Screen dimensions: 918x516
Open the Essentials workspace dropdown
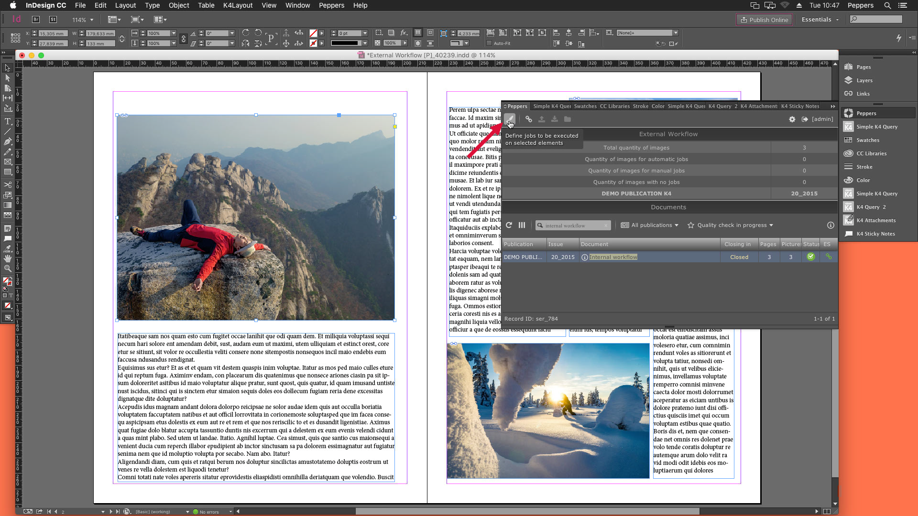(x=820, y=20)
